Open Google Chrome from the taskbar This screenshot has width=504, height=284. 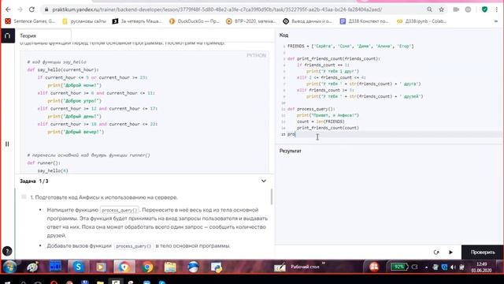[x=147, y=267]
